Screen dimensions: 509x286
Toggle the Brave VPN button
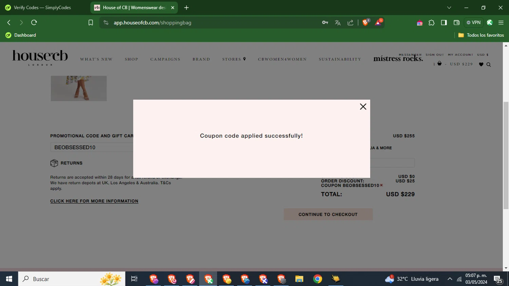tap(473, 23)
